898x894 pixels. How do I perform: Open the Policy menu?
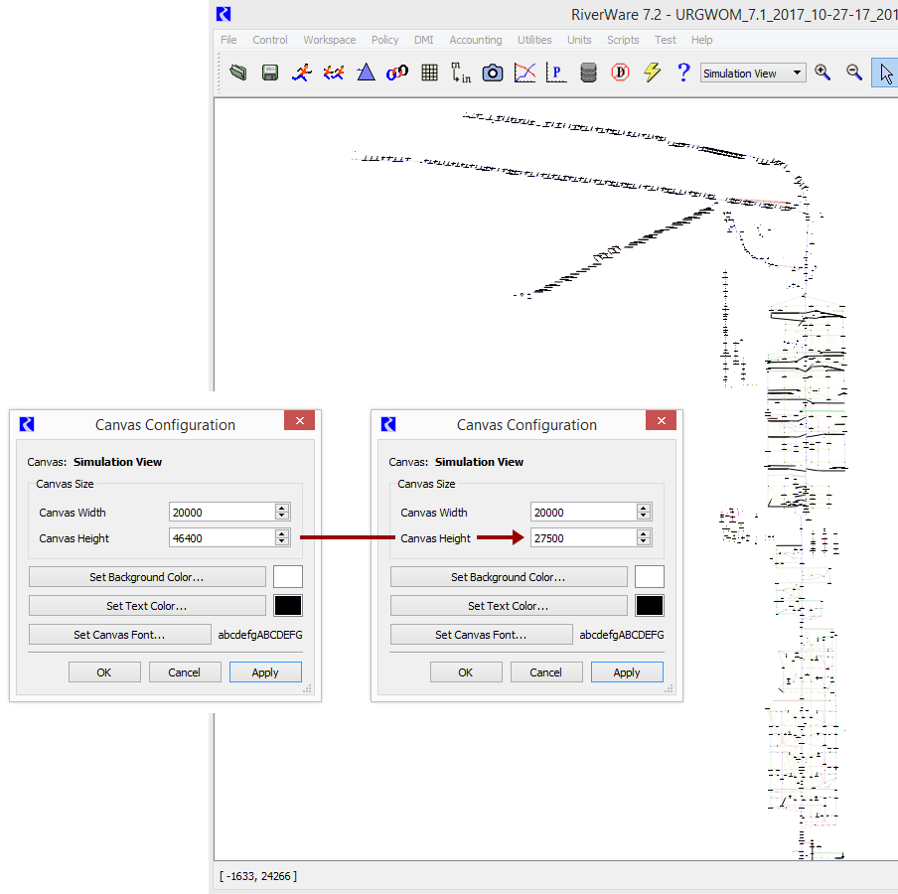pyautogui.click(x=384, y=40)
